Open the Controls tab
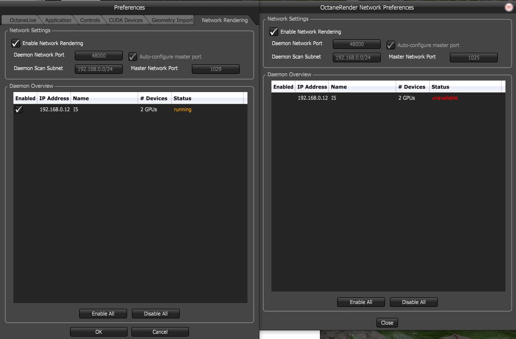This screenshot has width=516, height=339. [90, 20]
